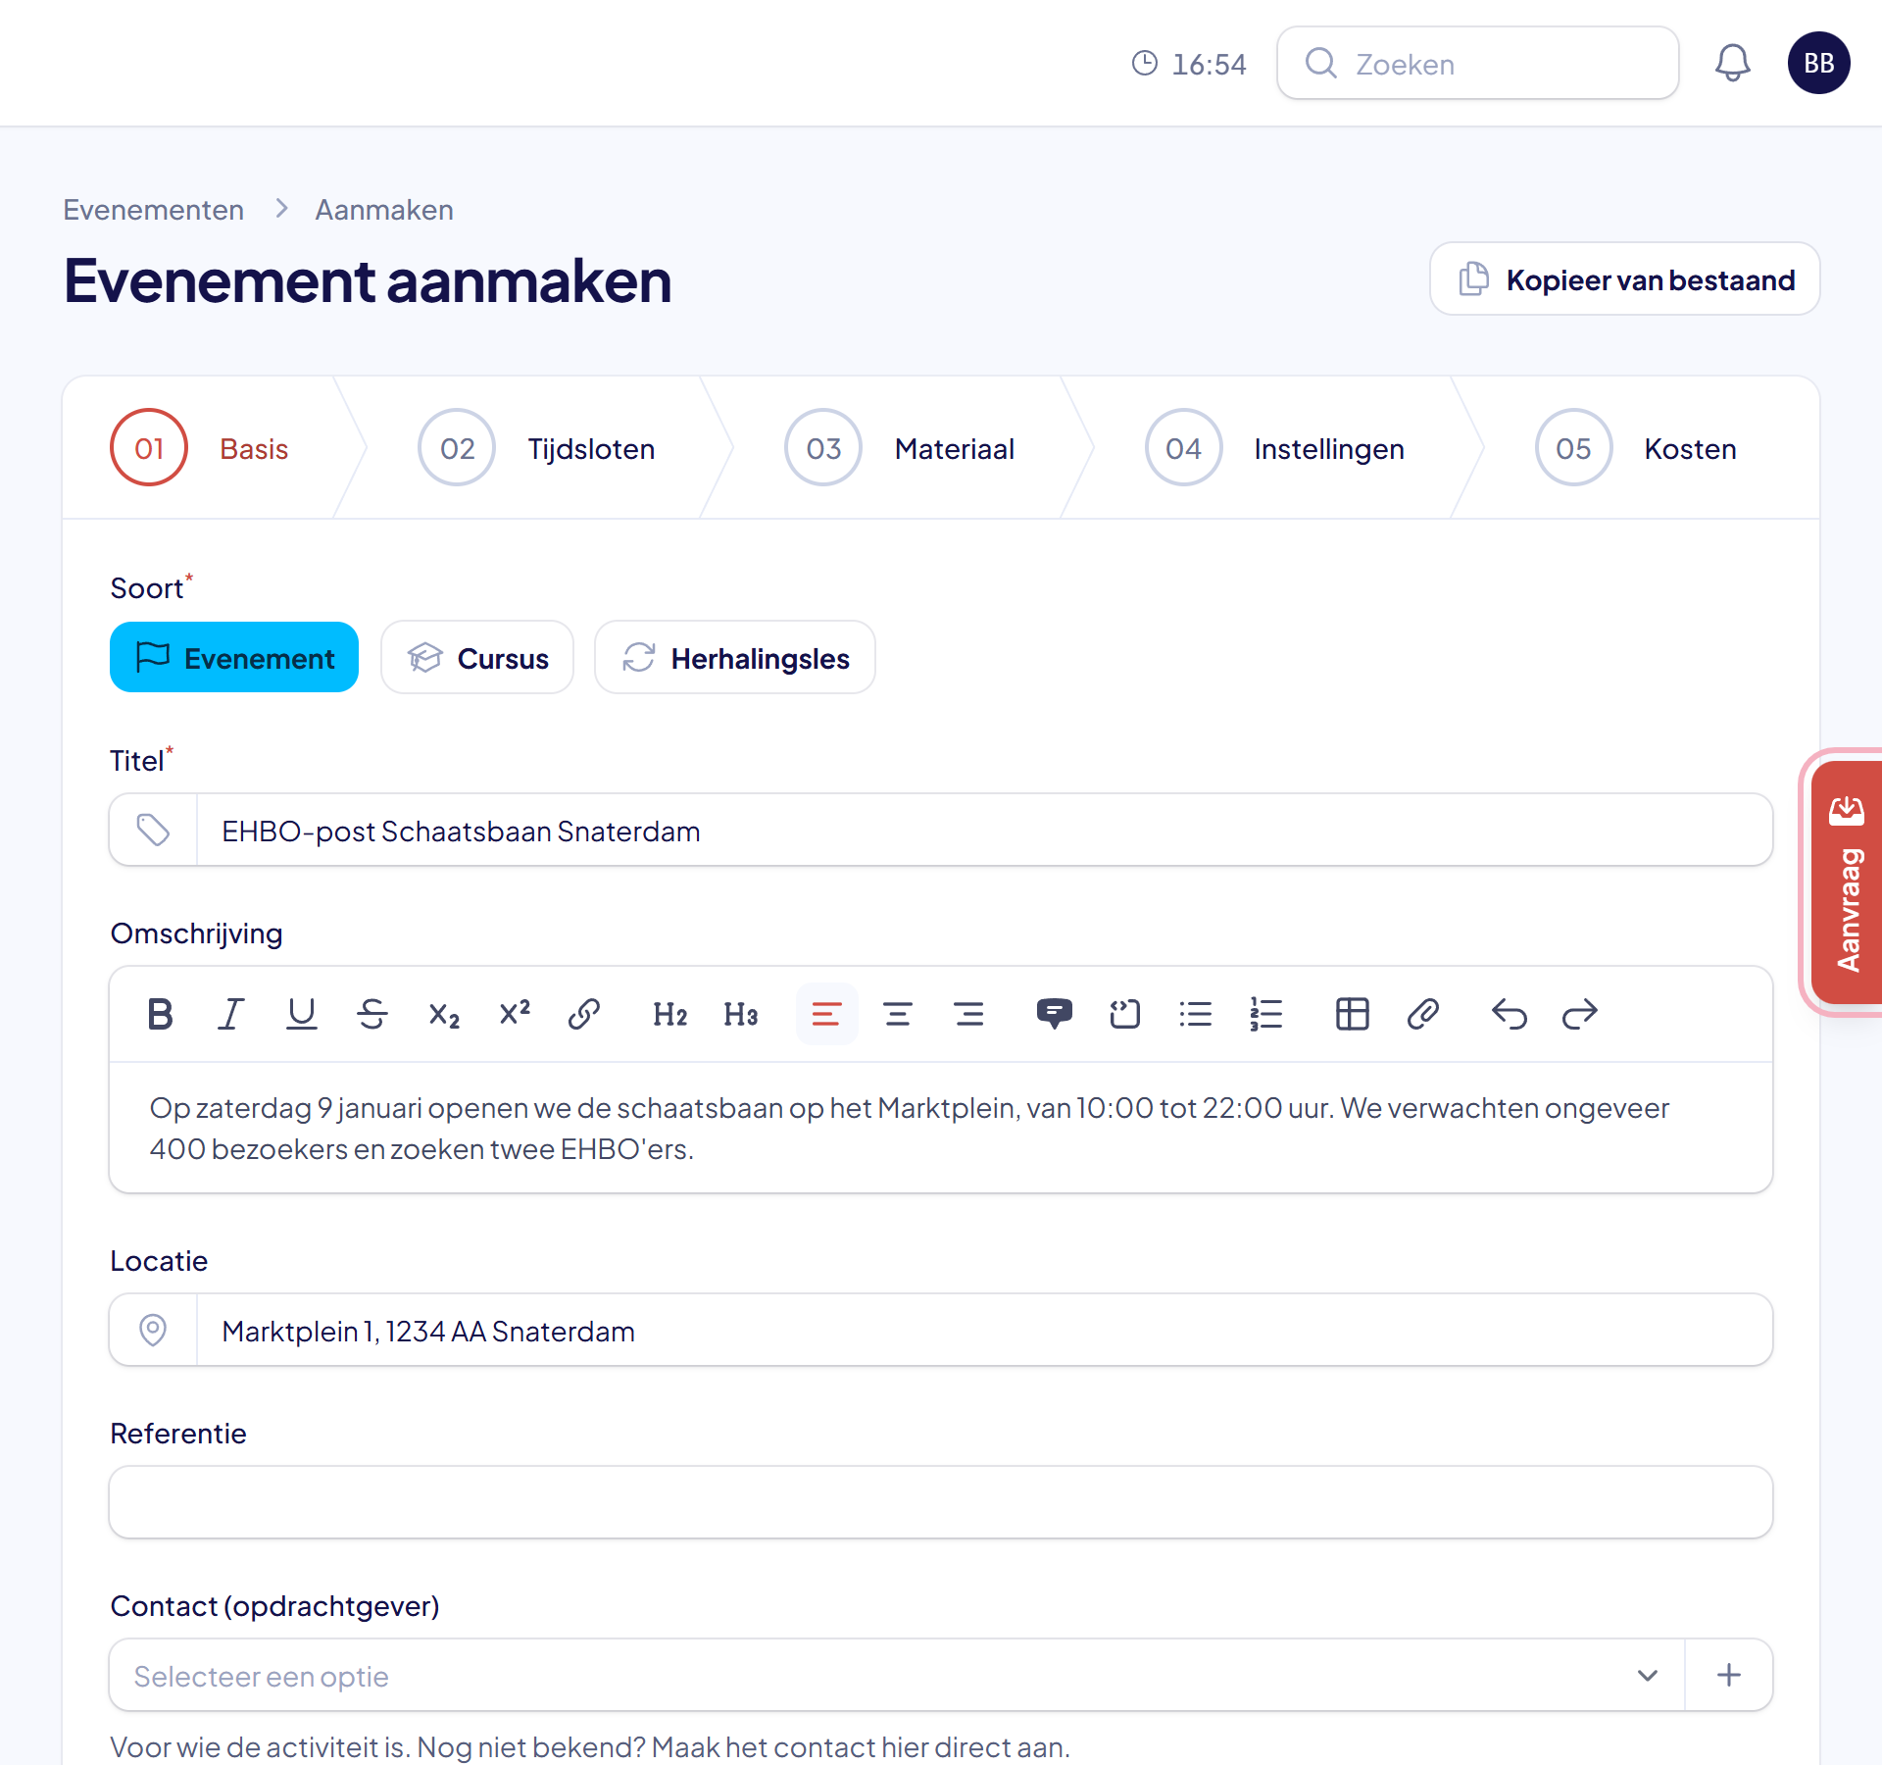Image resolution: width=1882 pixels, height=1765 pixels.
Task: Click the code block icon
Action: 1125,1014
